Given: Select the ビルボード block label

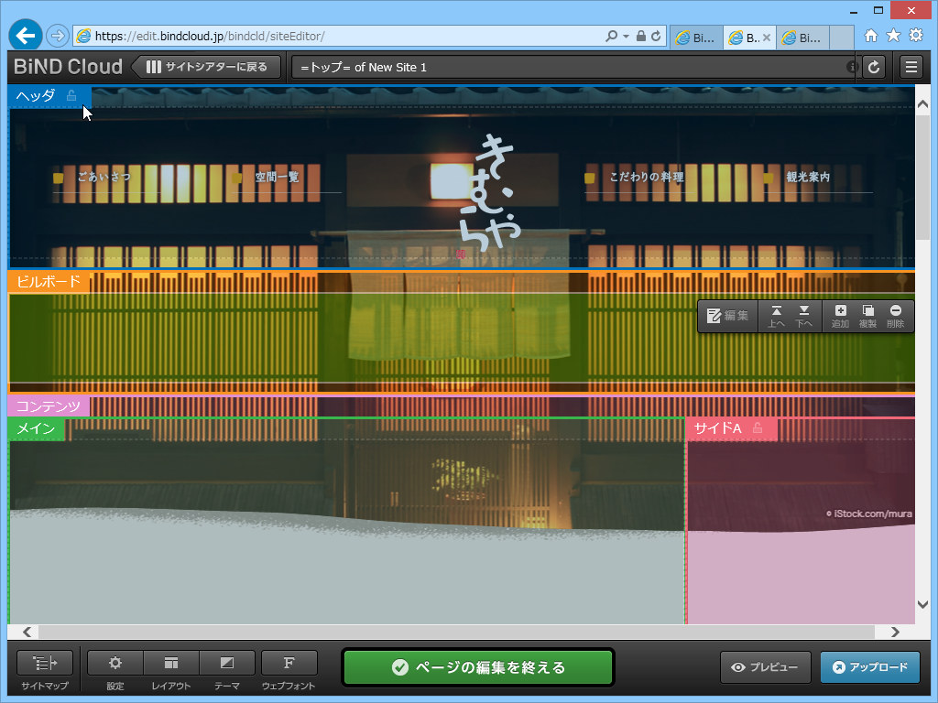Looking at the screenshot, I should (x=49, y=282).
